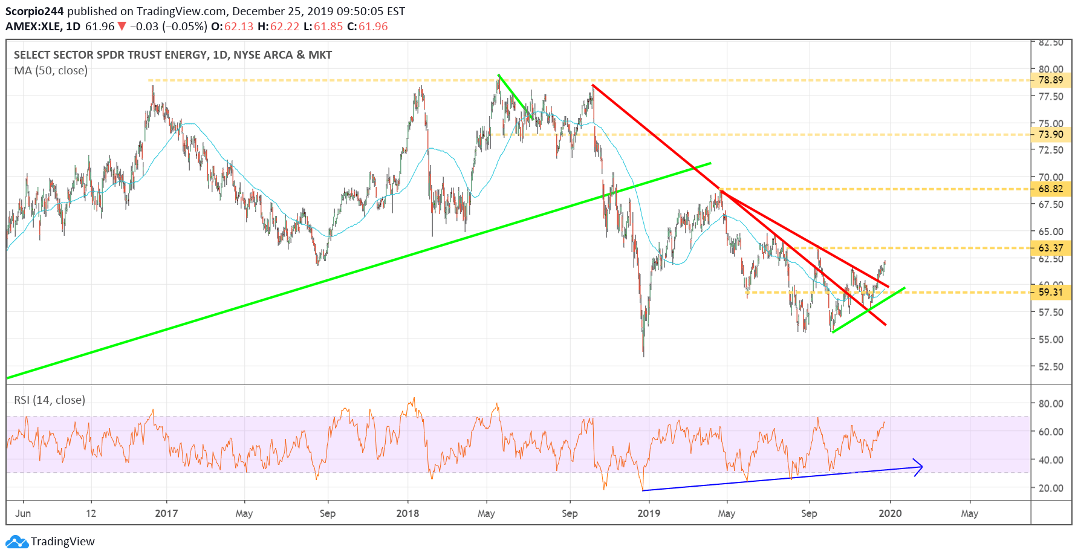This screenshot has width=1078, height=558.
Task: Click the 2018 date axis label
Action: tap(407, 513)
